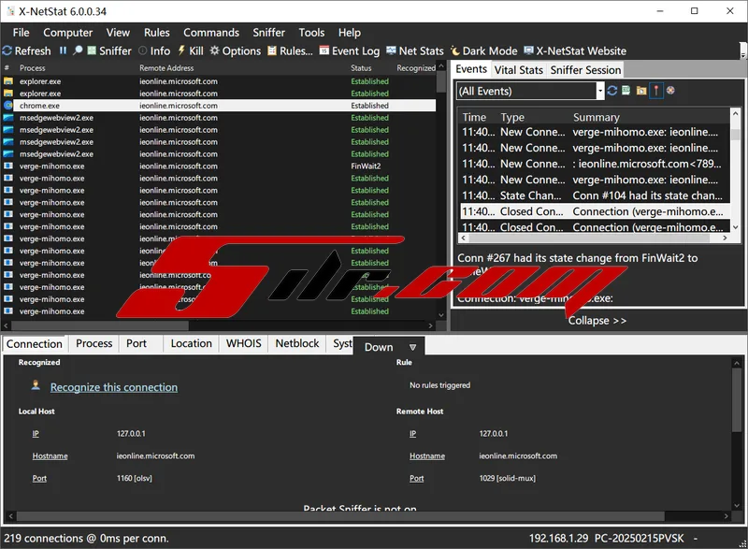Open the Rules menu
748x549 pixels.
click(156, 33)
